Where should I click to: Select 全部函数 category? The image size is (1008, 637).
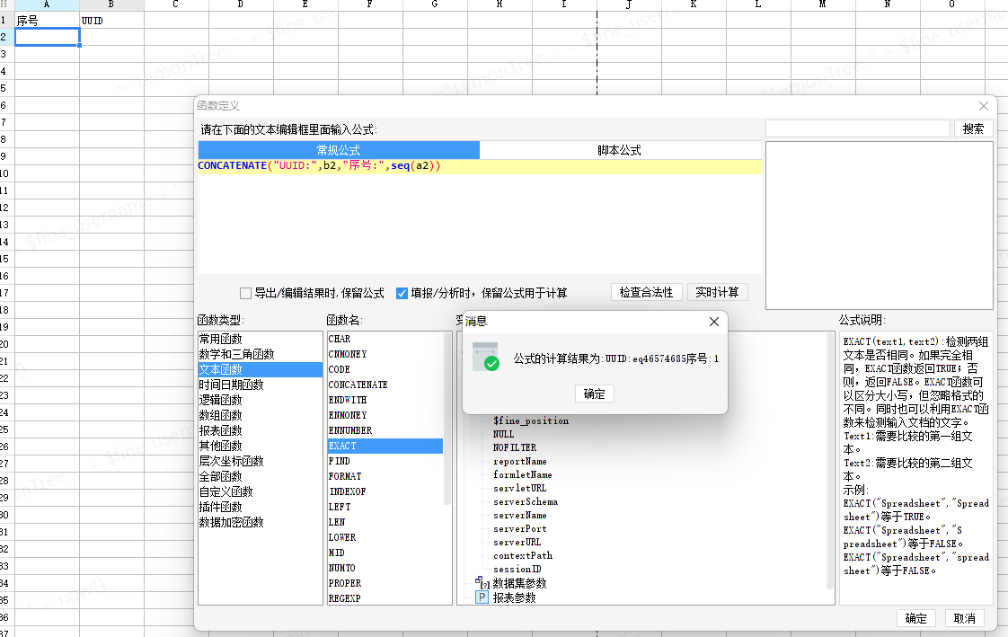[261, 476]
